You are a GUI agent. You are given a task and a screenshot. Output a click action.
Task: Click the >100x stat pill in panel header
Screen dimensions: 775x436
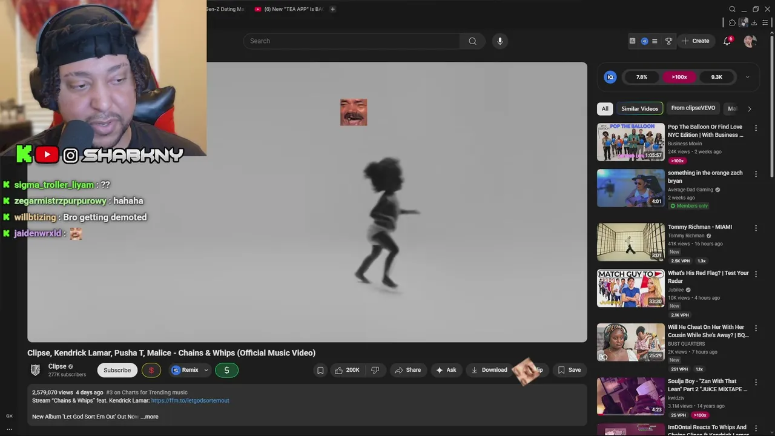point(679,77)
